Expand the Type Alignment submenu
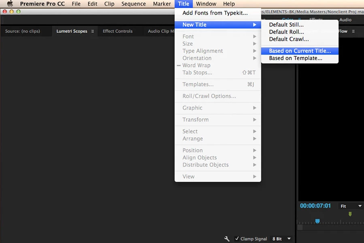This screenshot has height=243, width=364. (x=218, y=51)
